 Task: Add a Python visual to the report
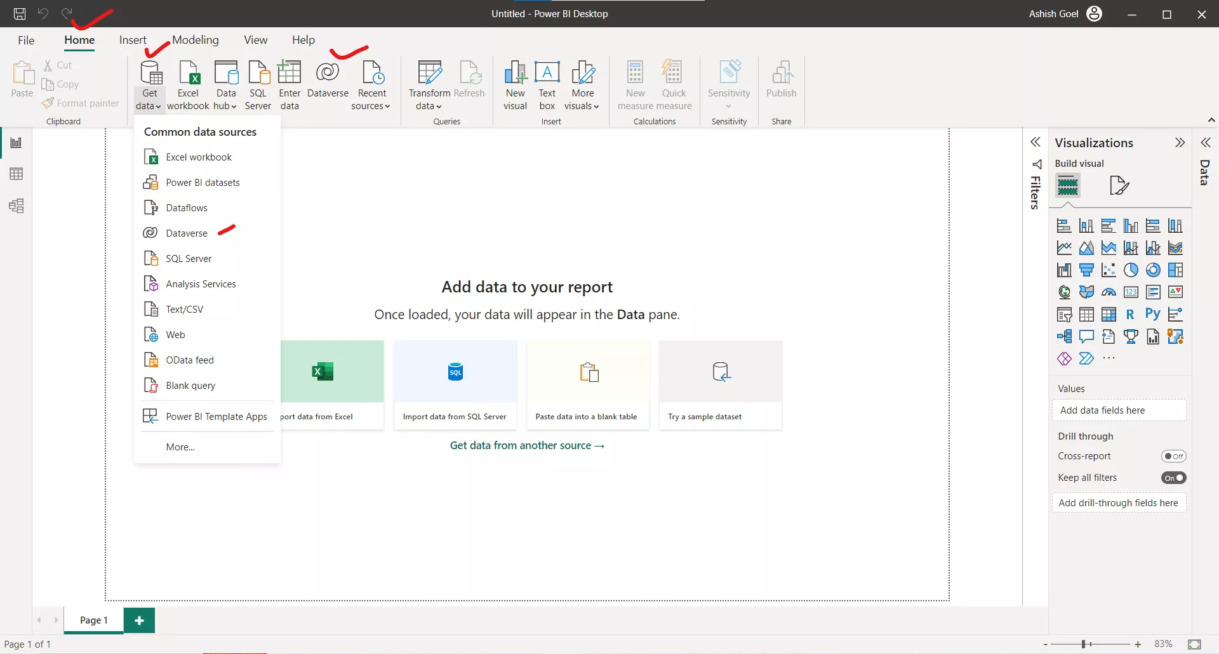1152,313
